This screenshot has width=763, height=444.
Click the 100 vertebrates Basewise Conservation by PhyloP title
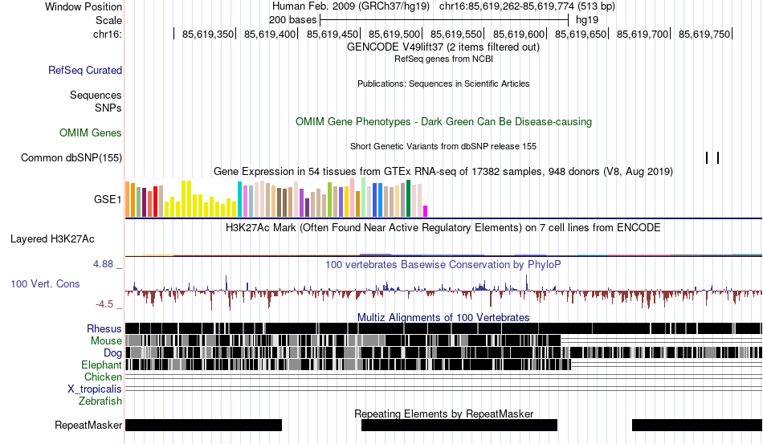click(443, 264)
